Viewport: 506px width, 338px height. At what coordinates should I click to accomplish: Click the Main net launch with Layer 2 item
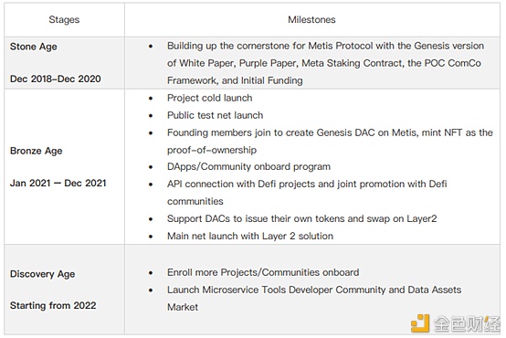click(250, 236)
